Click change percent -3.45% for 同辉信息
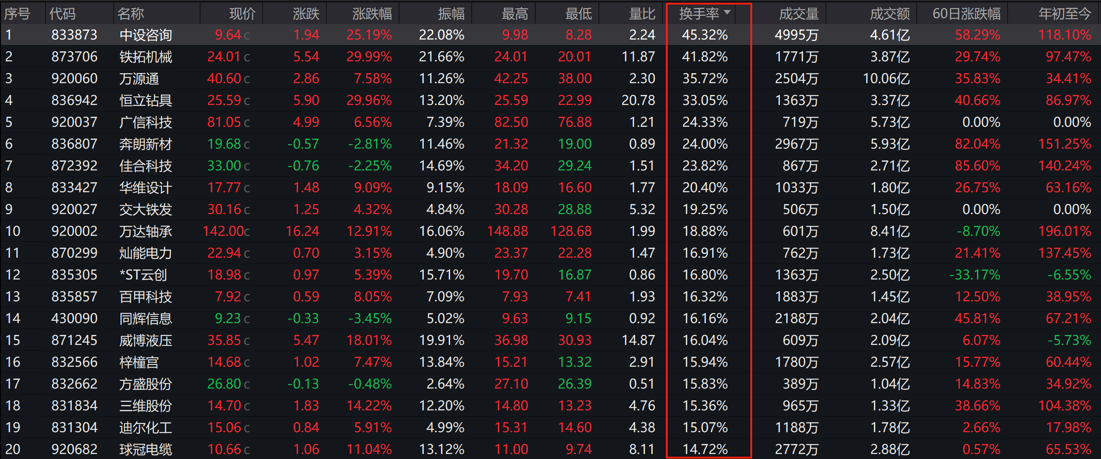The height and width of the screenshot is (459, 1101). (x=370, y=319)
